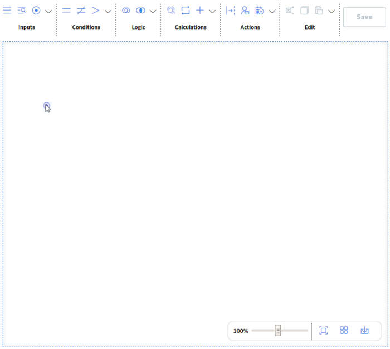Click the arrow-between-bars Actions icon
390x349 pixels.
(230, 11)
